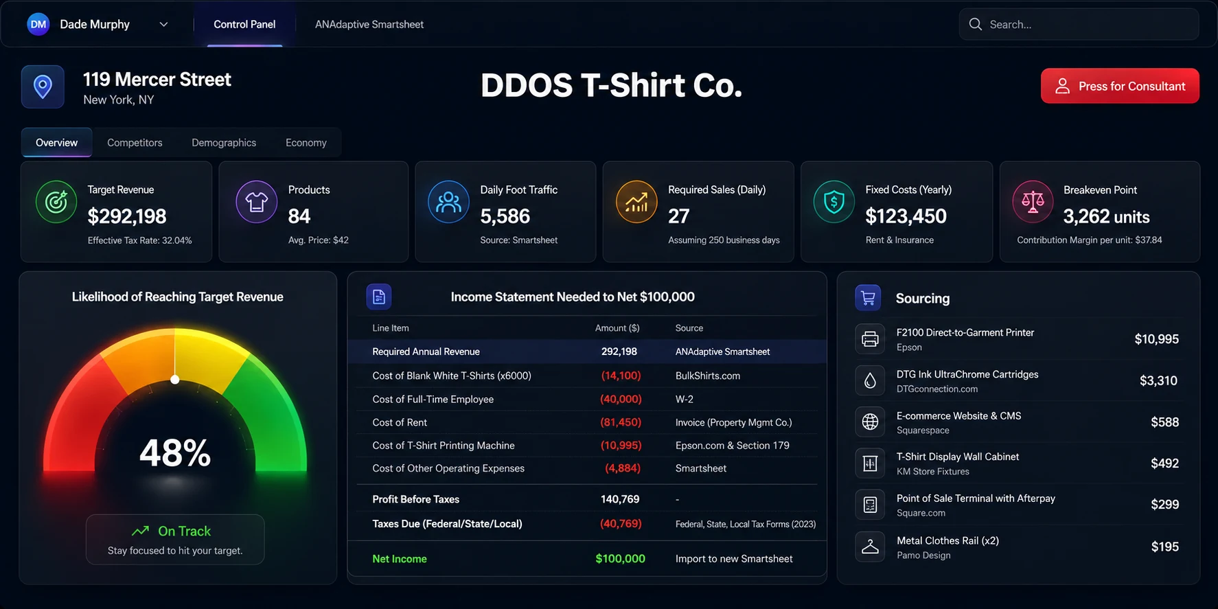Switch to the Control Panel tab
Viewport: 1218px width, 609px height.
[x=244, y=24]
